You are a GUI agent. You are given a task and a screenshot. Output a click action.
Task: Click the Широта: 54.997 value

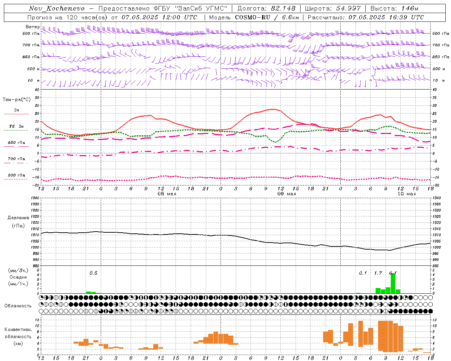(x=333, y=8)
